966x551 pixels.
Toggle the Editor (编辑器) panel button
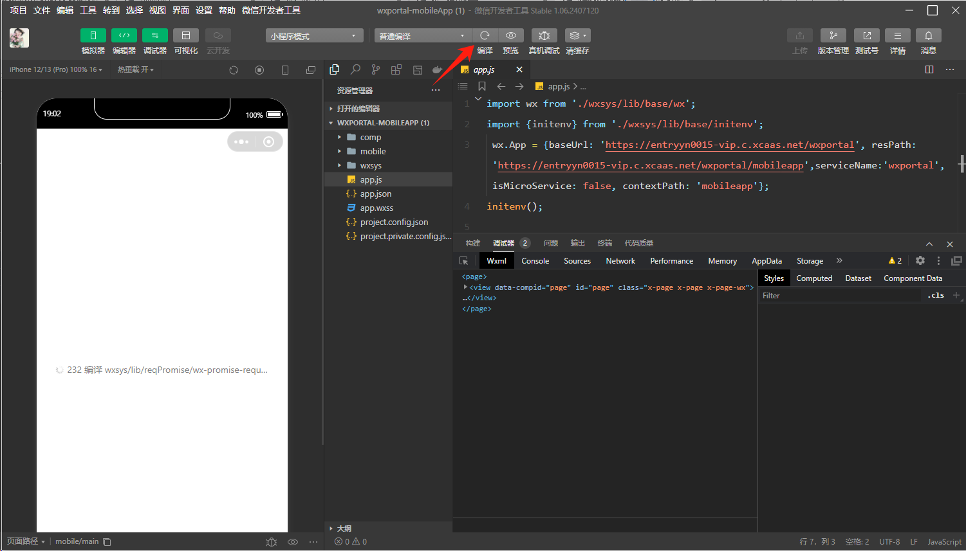point(124,35)
